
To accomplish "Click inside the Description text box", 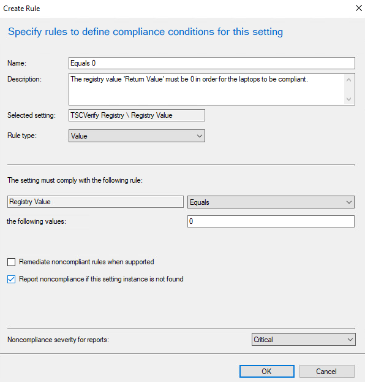I will coord(206,89).
